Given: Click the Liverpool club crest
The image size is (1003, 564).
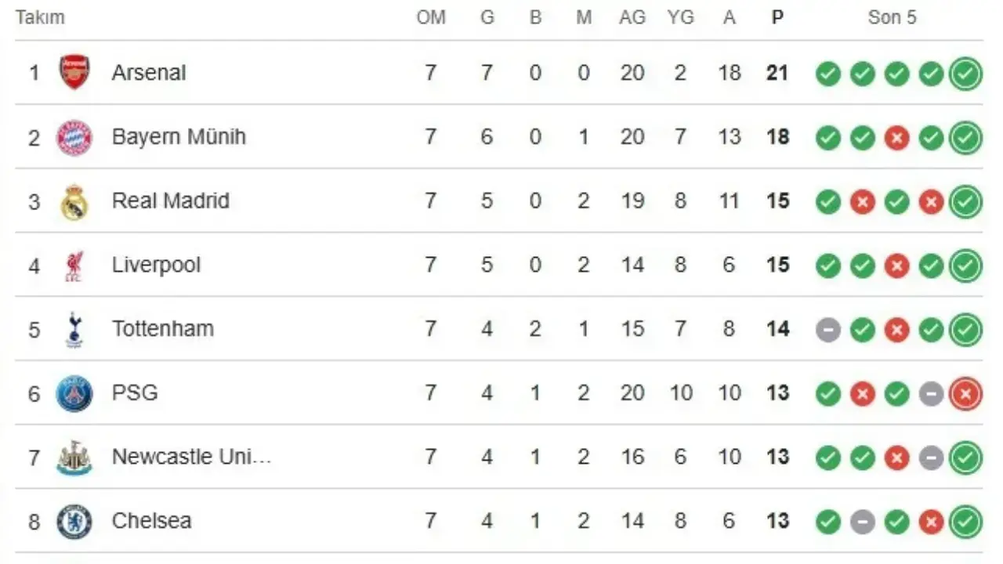Looking at the screenshot, I should pyautogui.click(x=74, y=266).
